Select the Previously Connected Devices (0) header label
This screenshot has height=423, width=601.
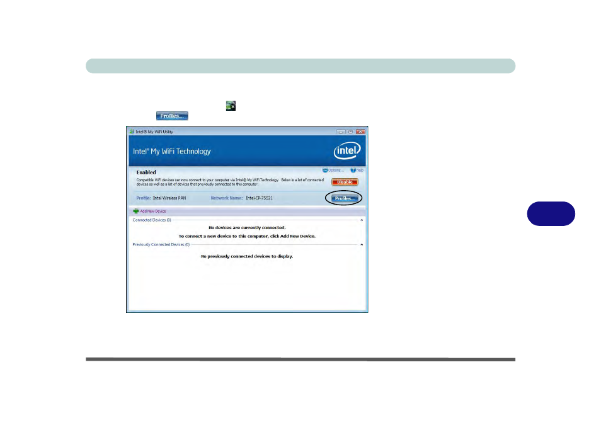pyautogui.click(x=161, y=244)
